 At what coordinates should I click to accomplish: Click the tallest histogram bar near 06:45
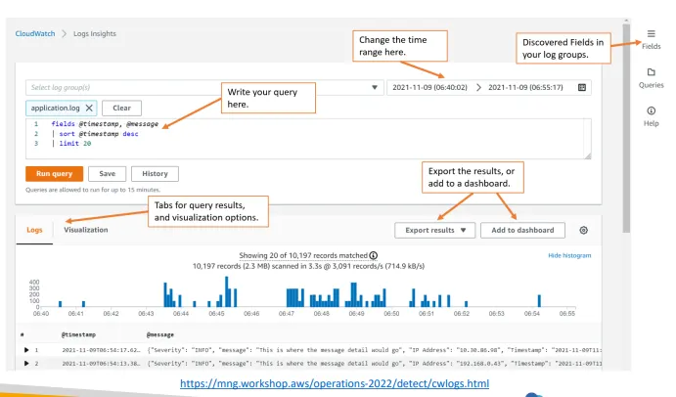[227, 291]
